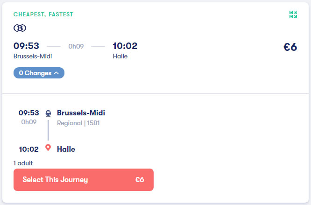Click Regional | 1581 train info
The width and height of the screenshot is (311, 205).
[x=78, y=123]
